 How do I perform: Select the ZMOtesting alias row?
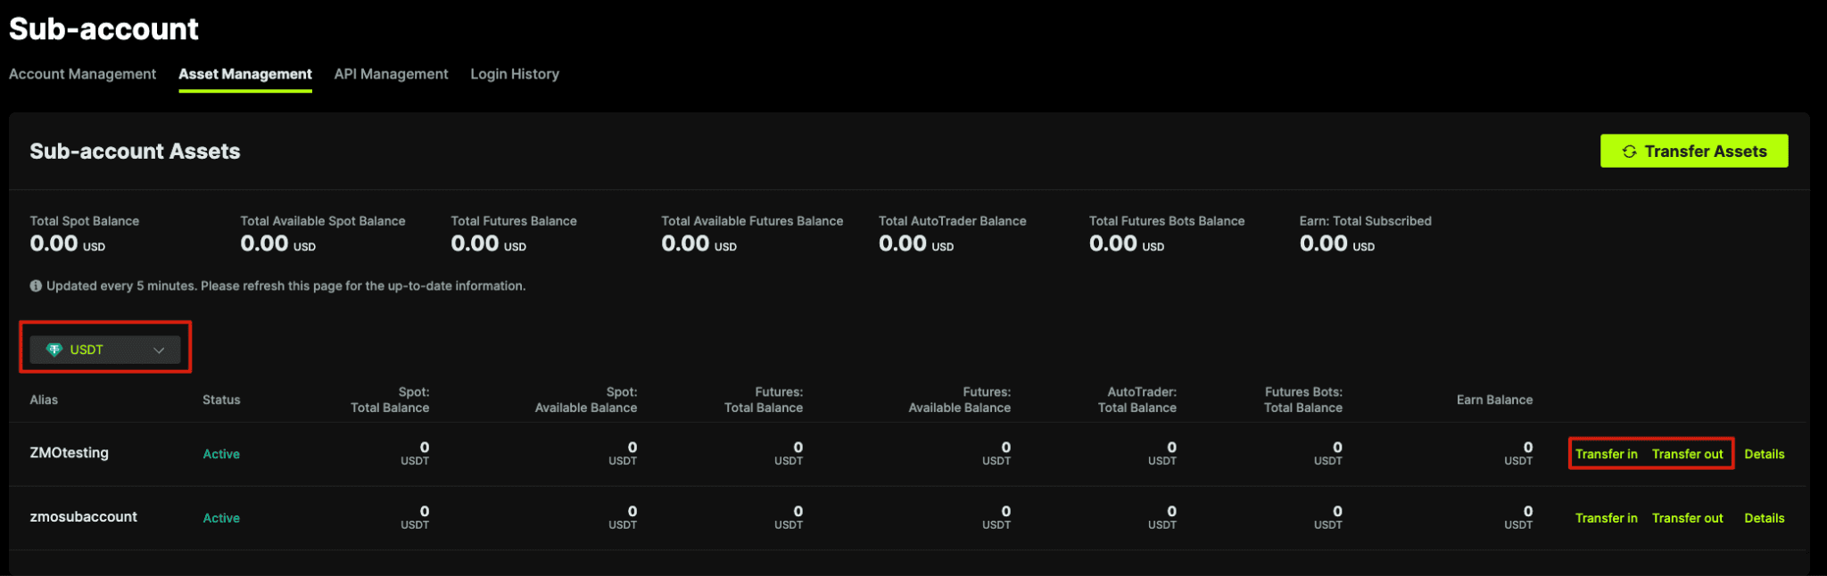[908, 454]
